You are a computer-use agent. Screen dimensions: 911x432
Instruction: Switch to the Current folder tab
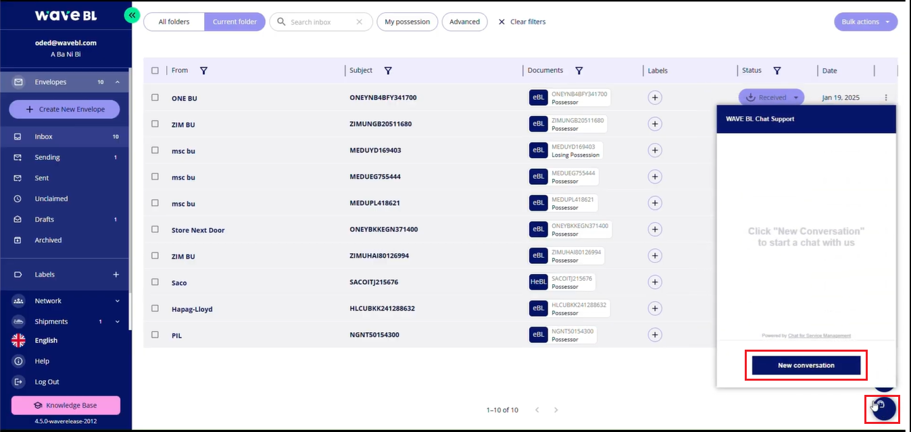coord(235,22)
